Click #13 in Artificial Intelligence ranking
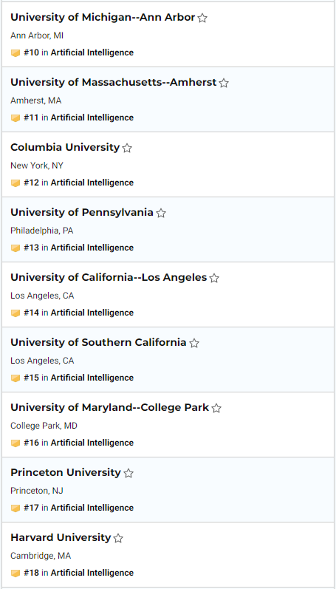 78,248
